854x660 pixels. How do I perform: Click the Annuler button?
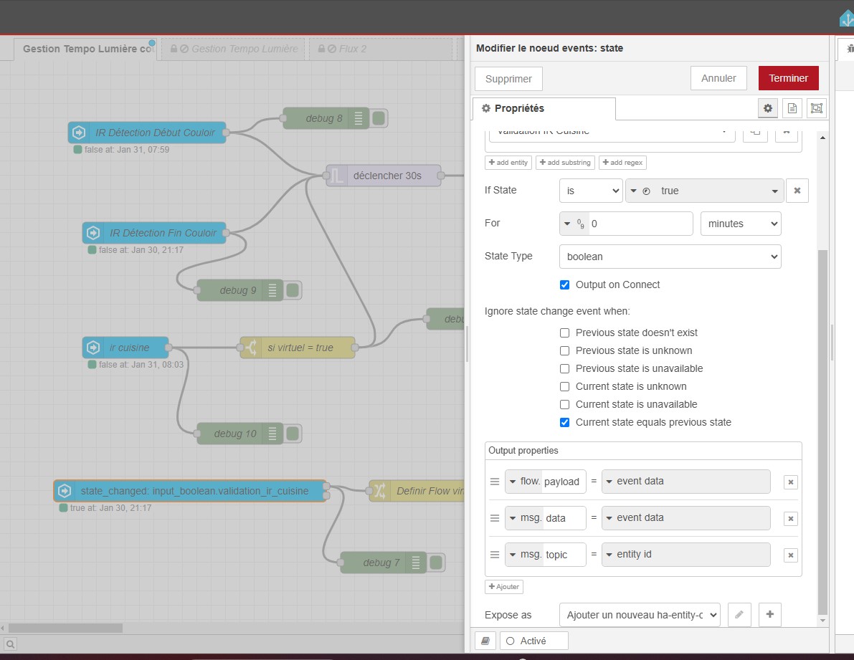click(x=718, y=78)
